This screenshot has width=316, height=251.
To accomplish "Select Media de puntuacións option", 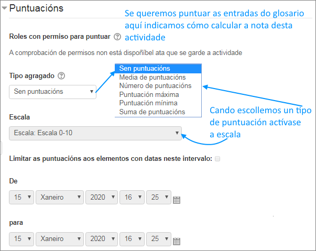I will coord(158,78).
